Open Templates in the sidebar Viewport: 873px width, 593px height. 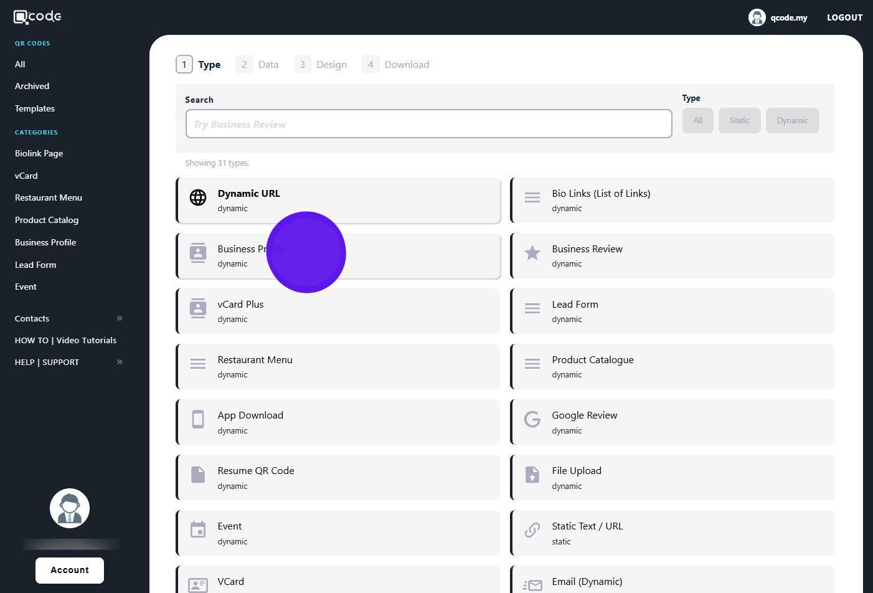(x=35, y=108)
